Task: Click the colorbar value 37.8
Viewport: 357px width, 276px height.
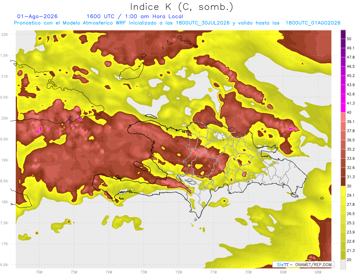Action: [x=351, y=131]
